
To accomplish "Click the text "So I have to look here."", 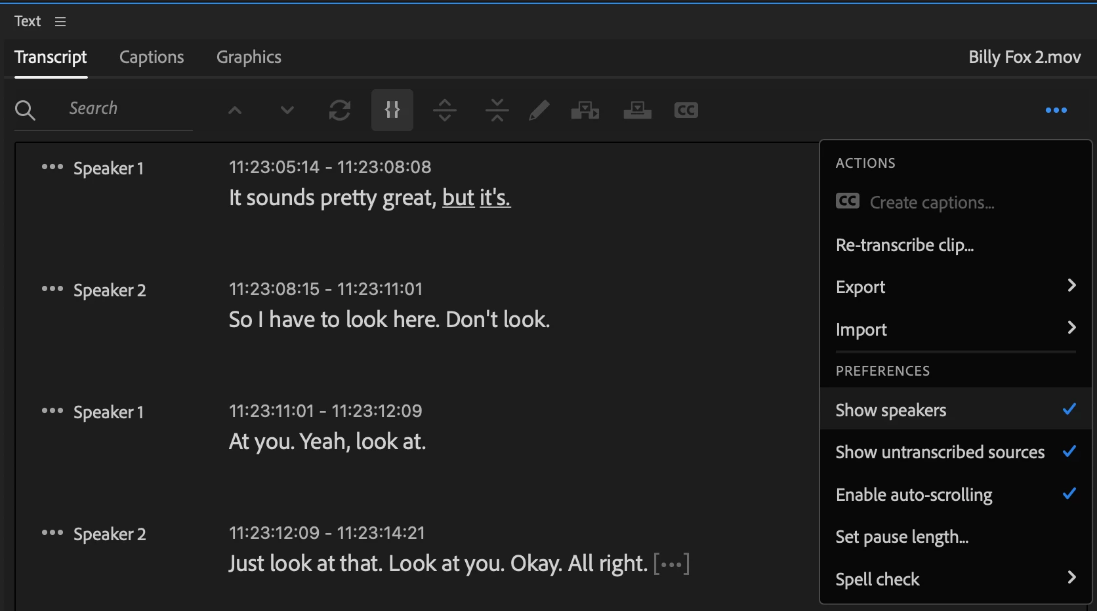I will point(334,320).
